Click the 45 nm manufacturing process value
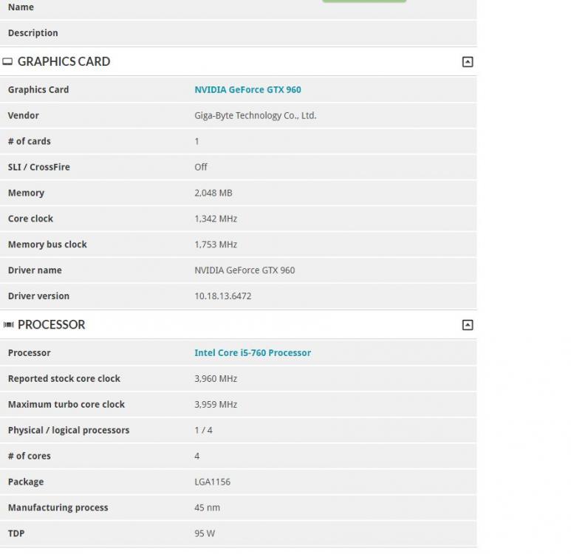571x554 pixels. 207,508
